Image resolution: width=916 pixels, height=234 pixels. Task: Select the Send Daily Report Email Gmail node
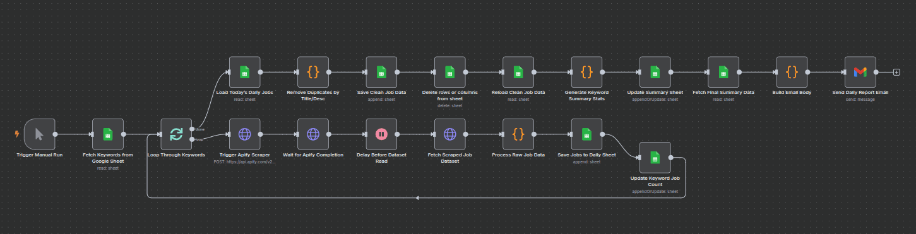(x=860, y=72)
